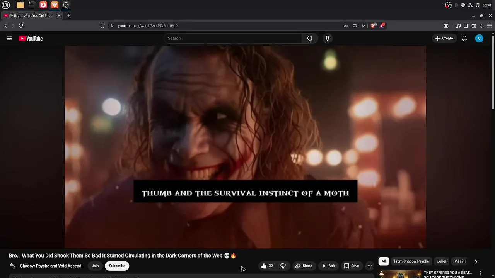Click the send/play arrow icon in address bar
The image size is (495, 278).
[363, 25]
